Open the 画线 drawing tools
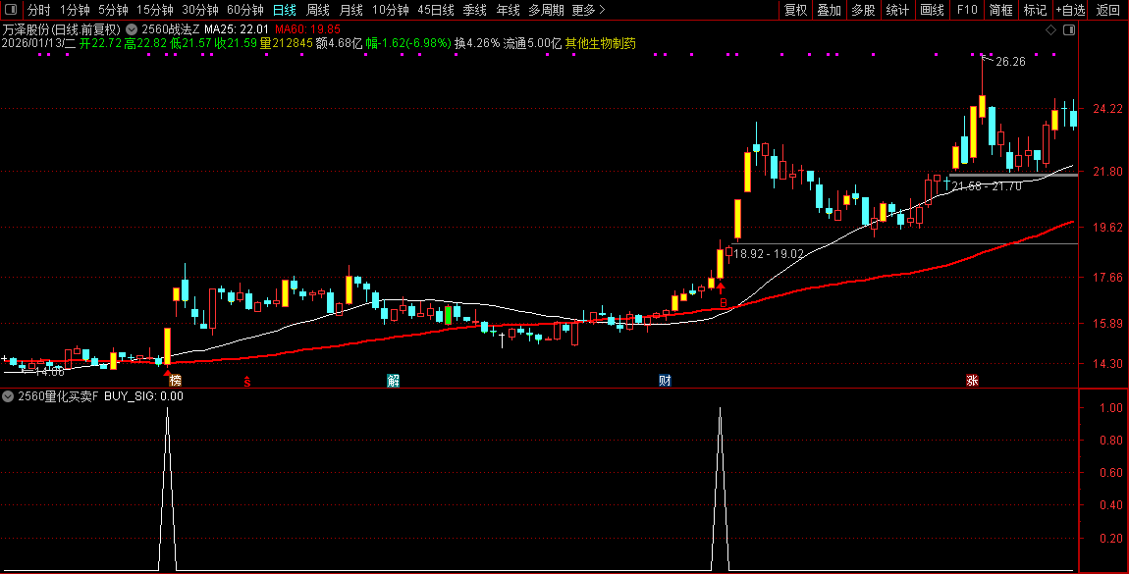 (x=933, y=10)
